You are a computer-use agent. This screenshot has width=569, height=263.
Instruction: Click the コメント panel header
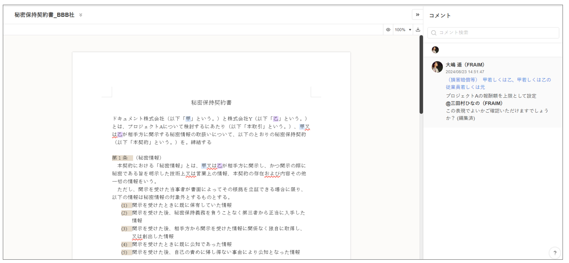click(x=440, y=15)
